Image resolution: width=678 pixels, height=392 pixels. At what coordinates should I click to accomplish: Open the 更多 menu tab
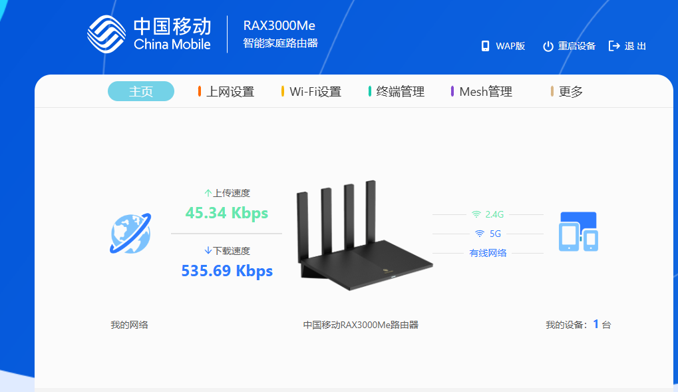pos(566,91)
